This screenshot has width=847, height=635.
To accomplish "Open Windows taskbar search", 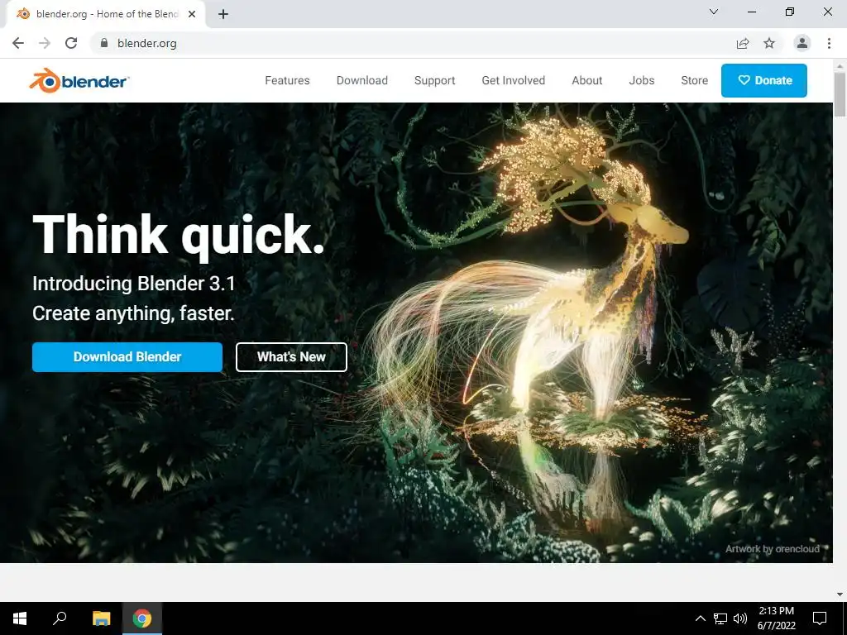I will coord(60,618).
